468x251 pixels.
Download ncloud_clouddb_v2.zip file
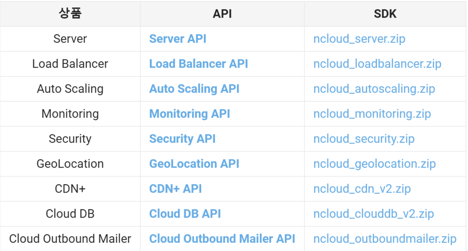click(x=373, y=214)
